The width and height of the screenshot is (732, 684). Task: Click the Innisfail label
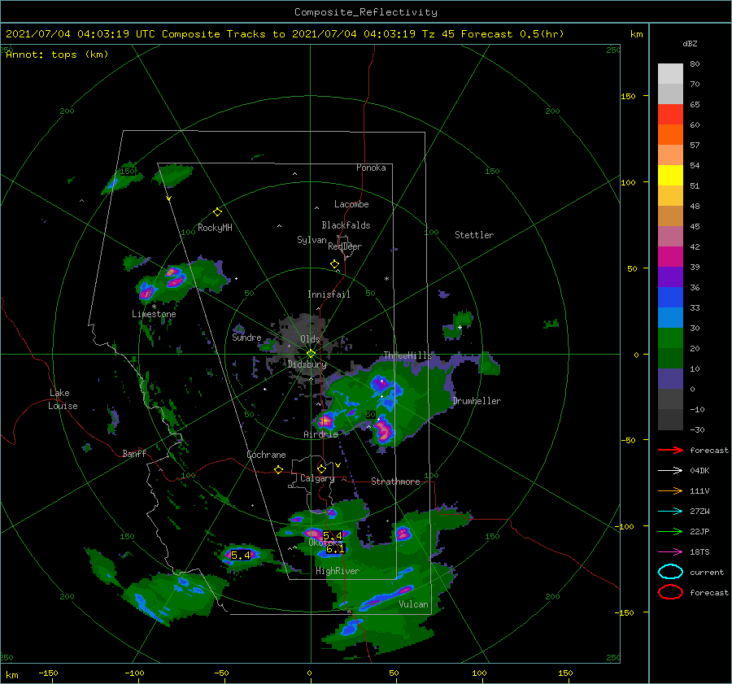coord(329,294)
